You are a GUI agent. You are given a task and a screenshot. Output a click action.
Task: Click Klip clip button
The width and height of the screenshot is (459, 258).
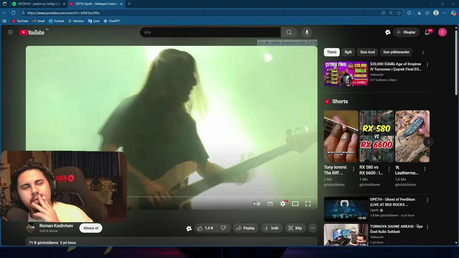click(x=295, y=228)
